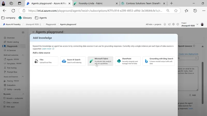Open the settings gear icon

click(x=173, y=24)
